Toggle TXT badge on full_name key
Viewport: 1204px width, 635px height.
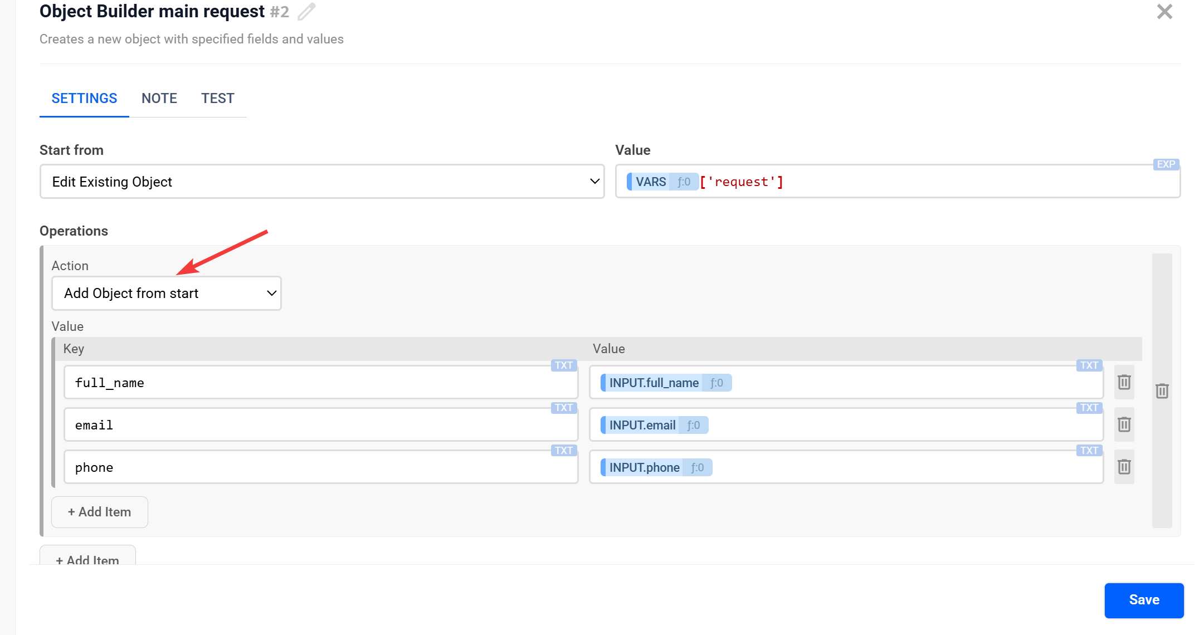563,365
